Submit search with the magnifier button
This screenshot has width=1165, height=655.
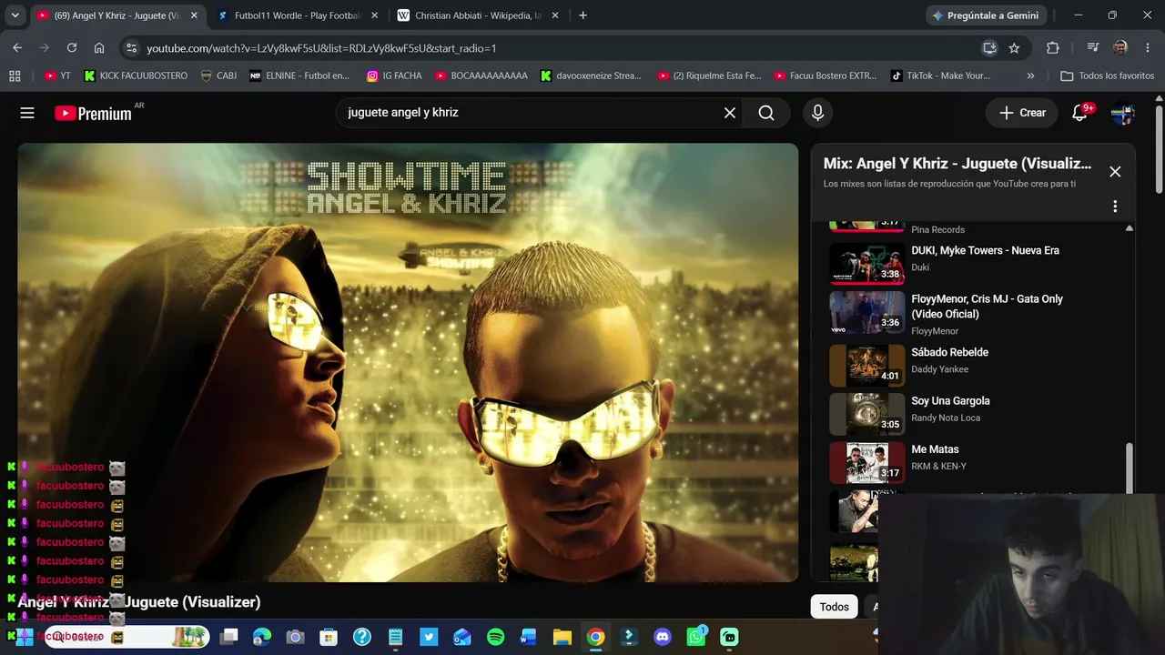pos(766,113)
